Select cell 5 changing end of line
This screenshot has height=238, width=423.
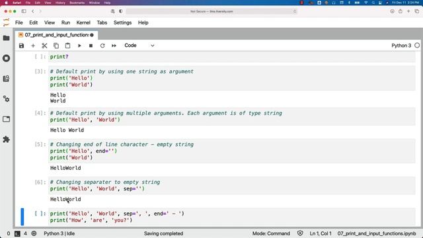pos(232,151)
